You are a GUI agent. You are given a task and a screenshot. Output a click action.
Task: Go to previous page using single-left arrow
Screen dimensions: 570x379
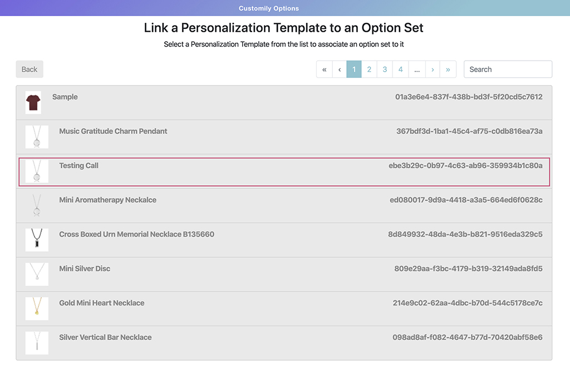tap(340, 69)
